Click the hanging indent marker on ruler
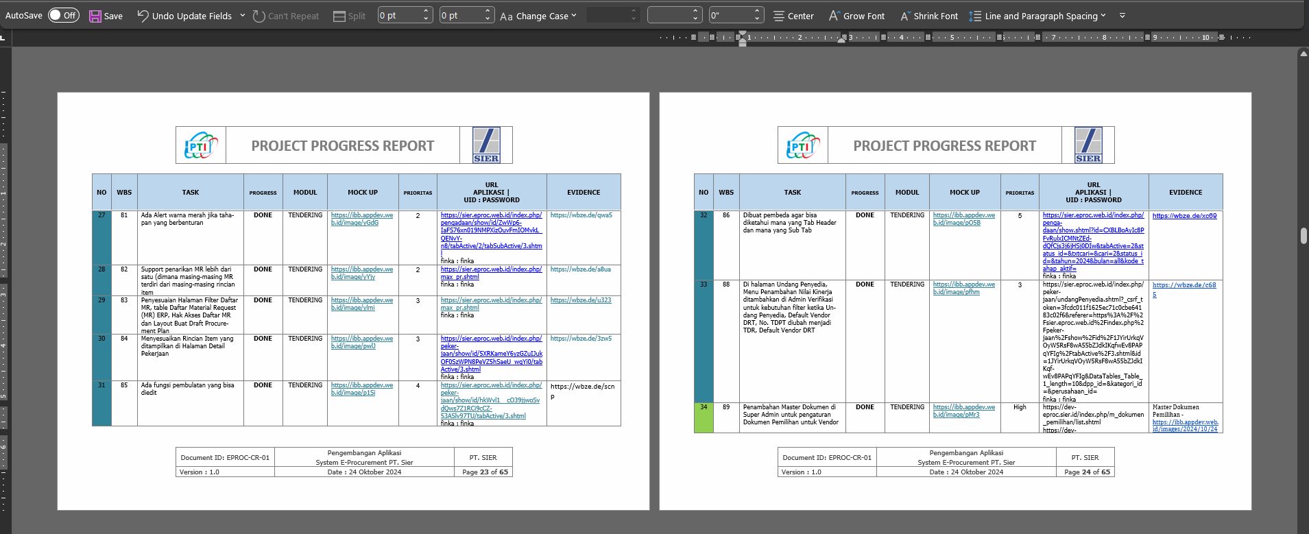The width and height of the screenshot is (1309, 534). [x=742, y=40]
